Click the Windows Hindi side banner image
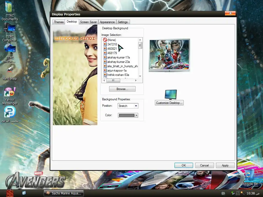The width and height of the screenshot is (263, 197). (75, 75)
